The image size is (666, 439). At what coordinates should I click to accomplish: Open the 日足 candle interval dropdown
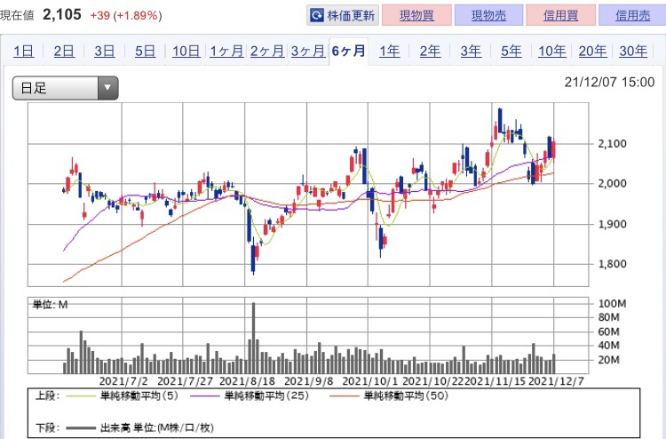66,88
